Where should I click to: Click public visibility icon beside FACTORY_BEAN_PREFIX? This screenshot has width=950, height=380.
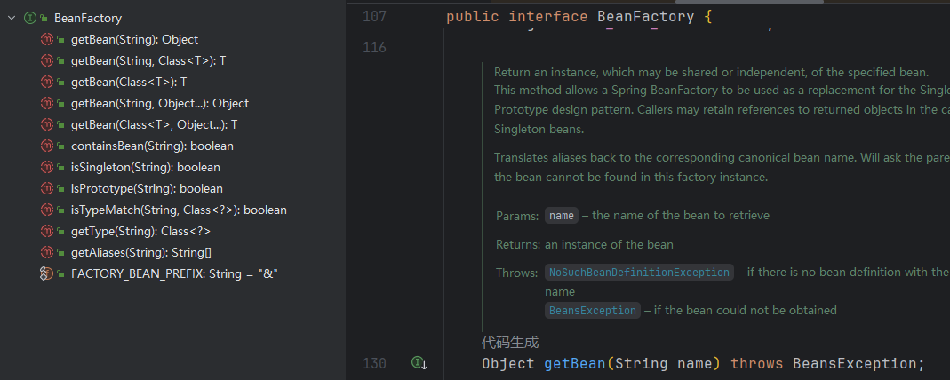[x=60, y=274]
